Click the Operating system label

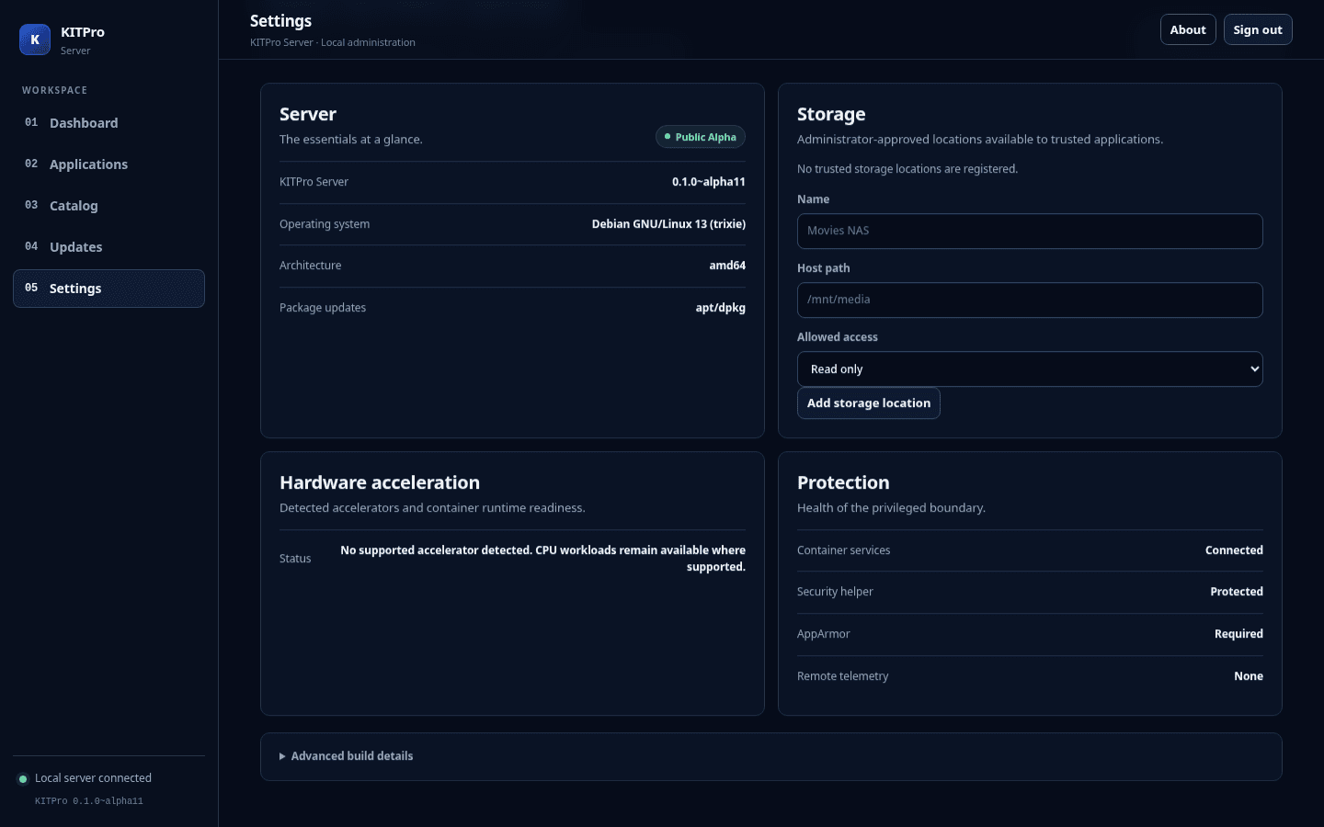click(x=325, y=224)
